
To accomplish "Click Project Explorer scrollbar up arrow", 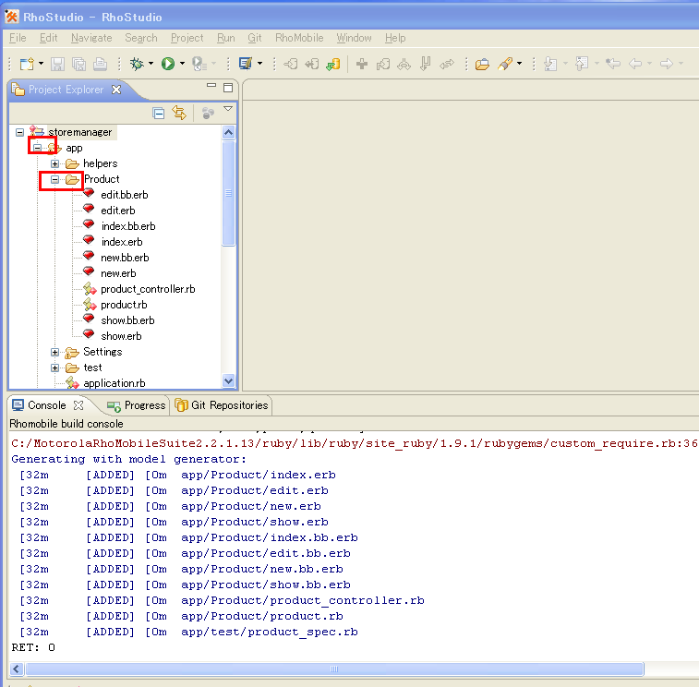I will 228,132.
